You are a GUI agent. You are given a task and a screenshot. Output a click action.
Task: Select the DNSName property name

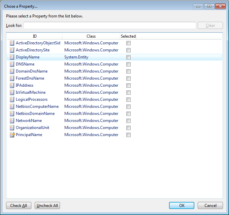pyautogui.click(x=25, y=64)
